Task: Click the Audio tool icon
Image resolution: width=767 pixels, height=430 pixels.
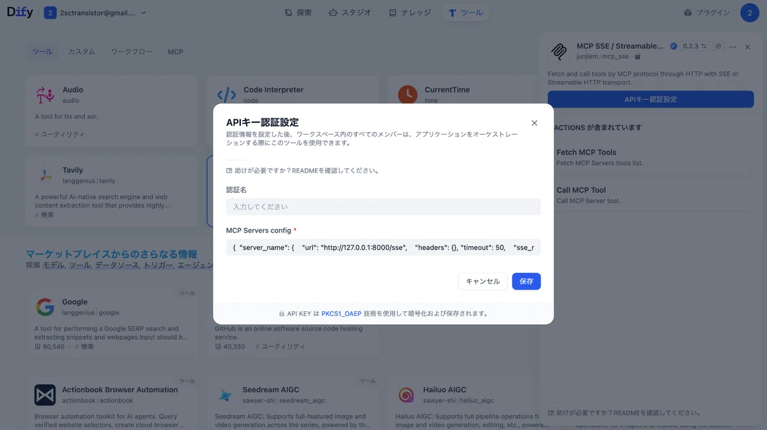Action: (x=45, y=95)
